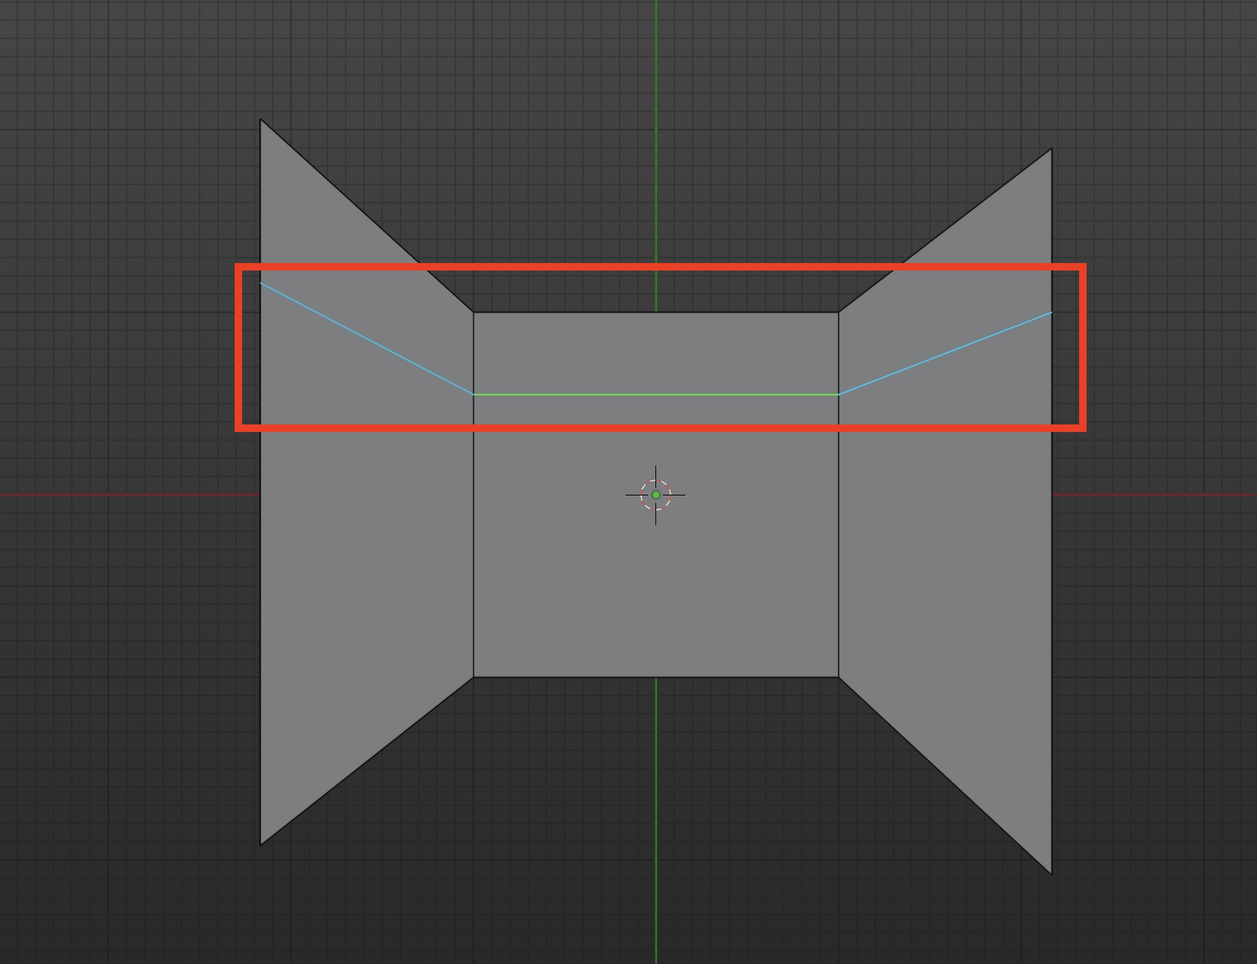This screenshot has height=964, width=1257.
Task: Click the top-left vertex of the center square
Action: tap(473, 312)
